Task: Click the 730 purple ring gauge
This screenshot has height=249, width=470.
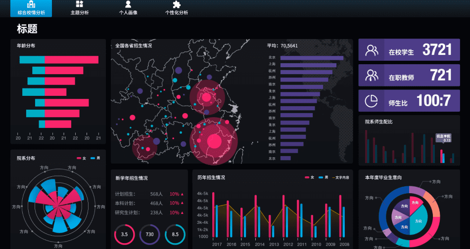Action: pyautogui.click(x=149, y=234)
